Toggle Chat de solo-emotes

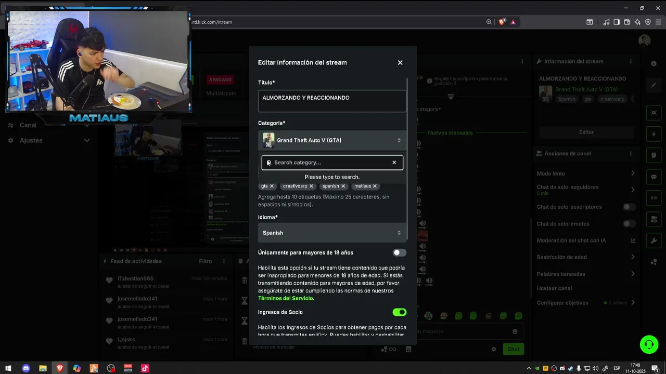(x=629, y=224)
